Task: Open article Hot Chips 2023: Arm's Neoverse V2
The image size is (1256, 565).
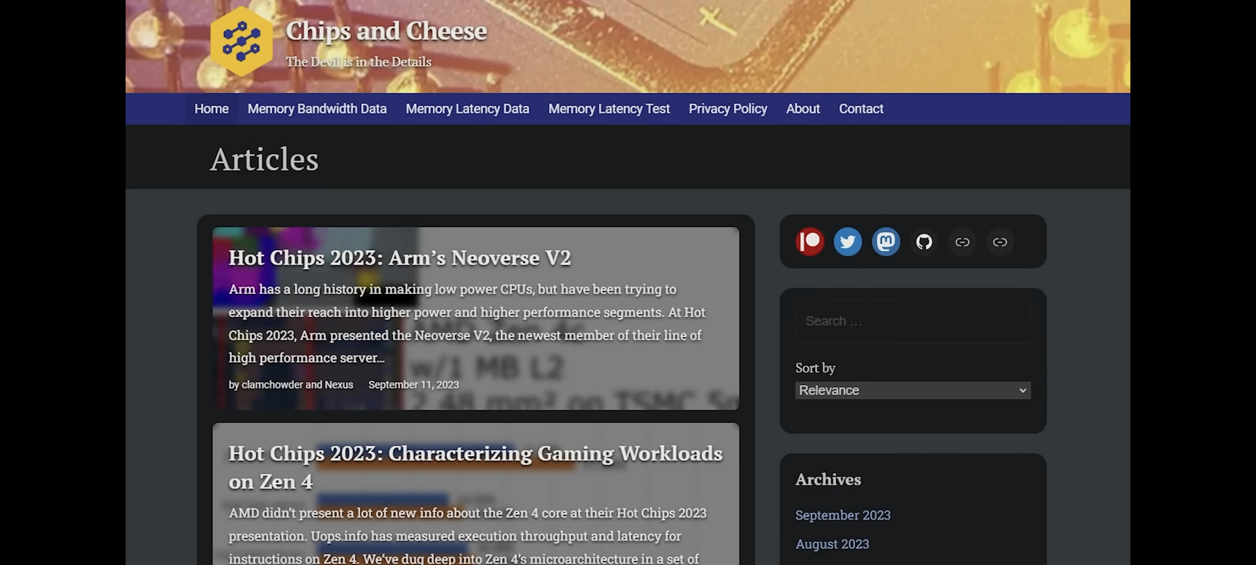Action: (399, 258)
